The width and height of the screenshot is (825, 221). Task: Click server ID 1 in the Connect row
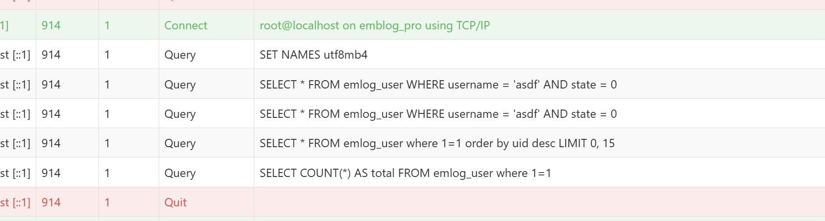[x=107, y=25]
